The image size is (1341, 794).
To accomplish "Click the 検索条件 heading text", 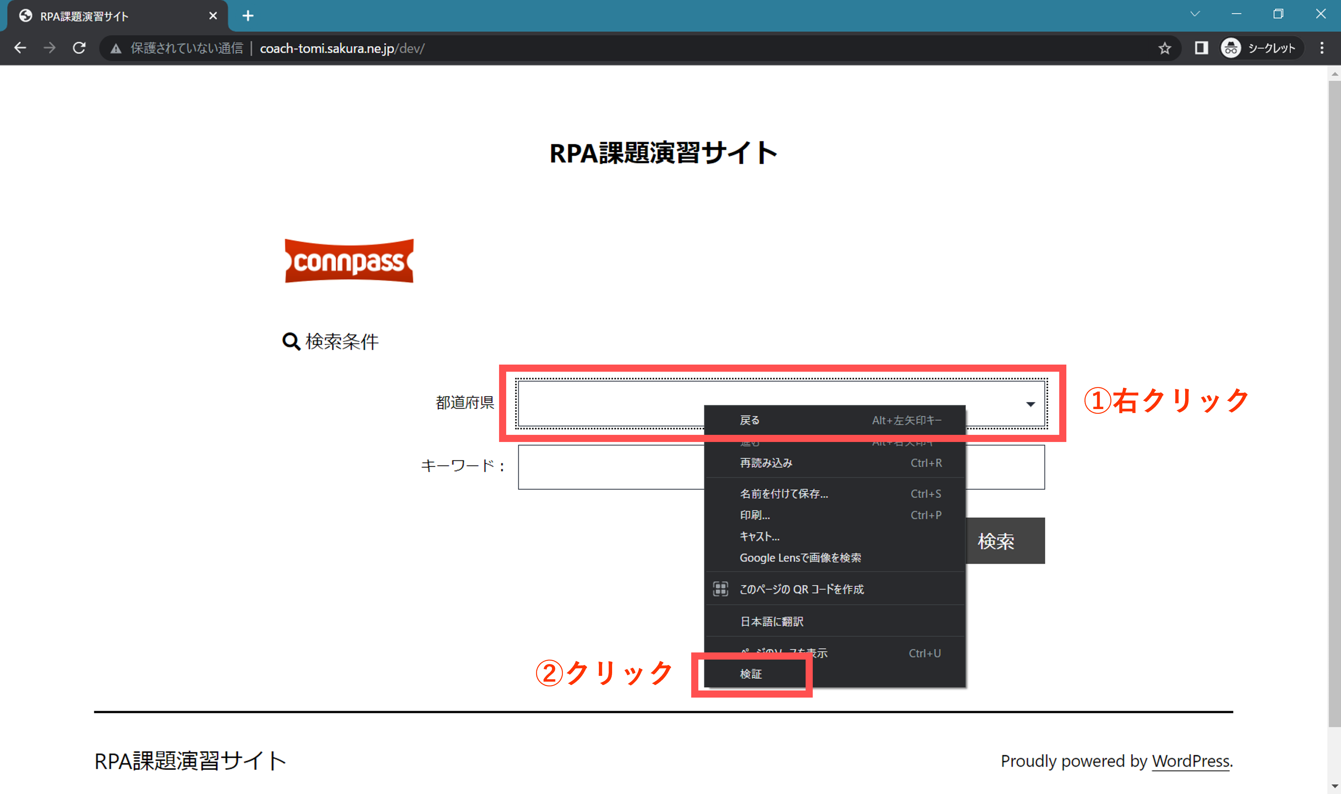I will tap(342, 341).
